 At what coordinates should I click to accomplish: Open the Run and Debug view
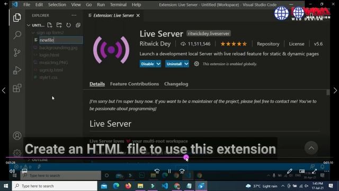17,70
